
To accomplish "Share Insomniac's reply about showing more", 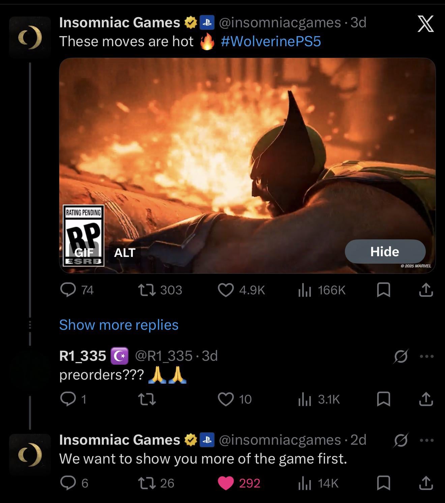I will [426, 483].
